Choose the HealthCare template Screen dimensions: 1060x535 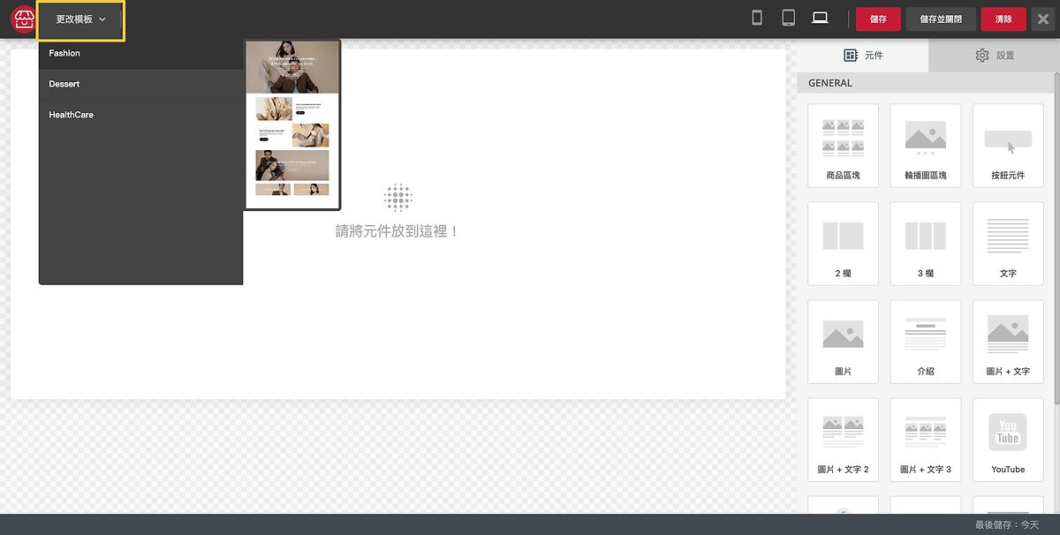[x=141, y=116]
